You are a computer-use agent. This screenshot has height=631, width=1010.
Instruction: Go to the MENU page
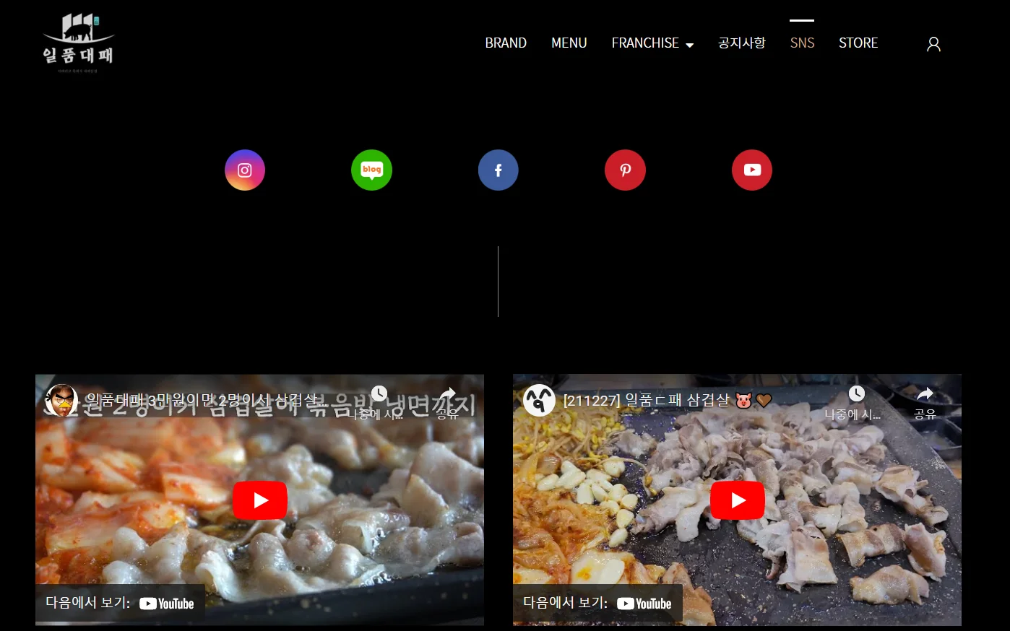(569, 43)
